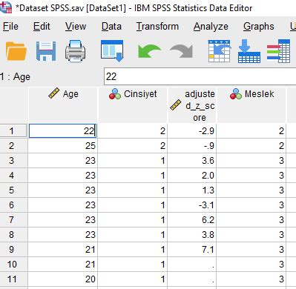Click z-score cell -2.9
This screenshot has width=296, height=289.
coord(192,130)
